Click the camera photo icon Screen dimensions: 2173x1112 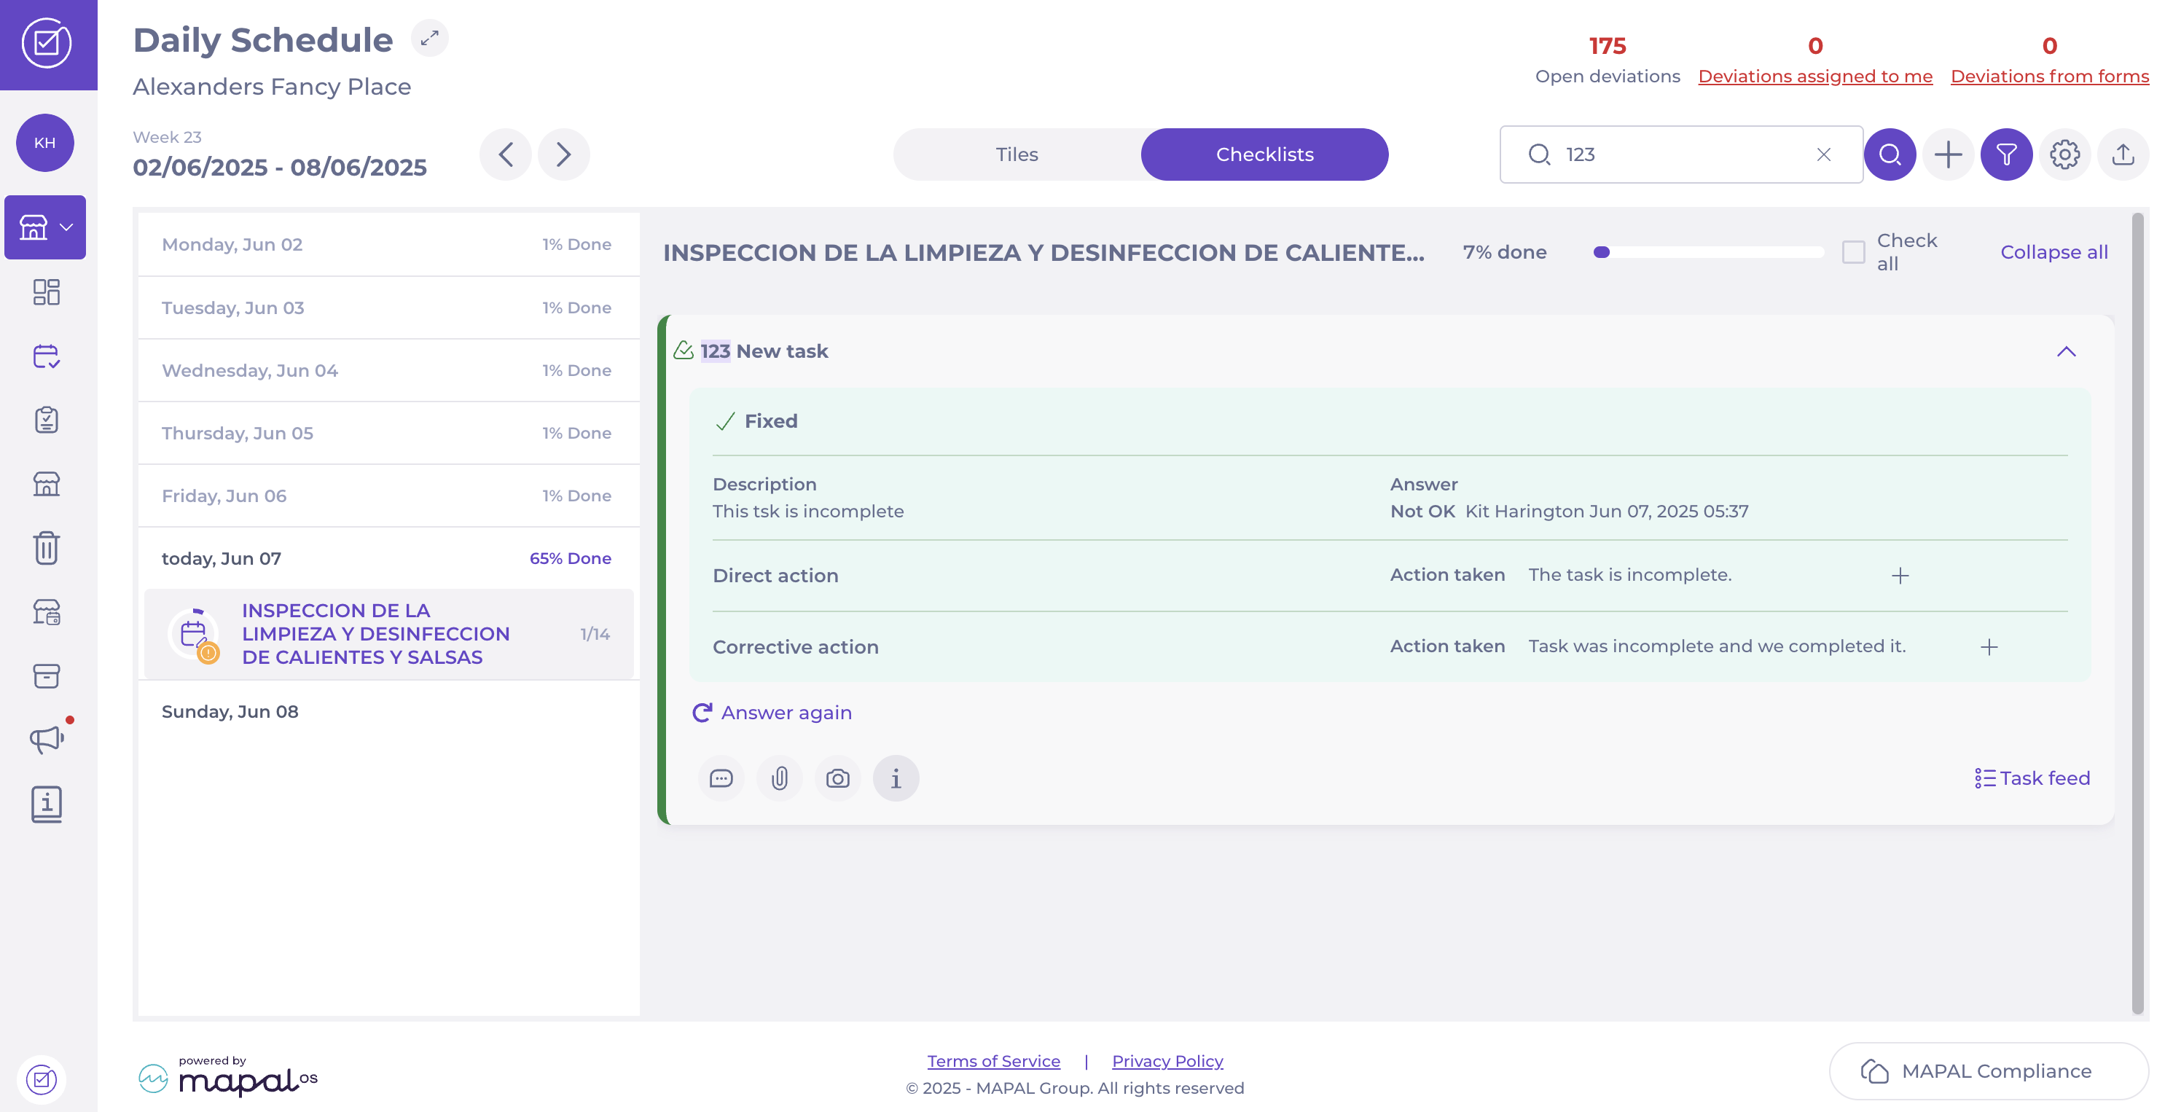click(837, 778)
